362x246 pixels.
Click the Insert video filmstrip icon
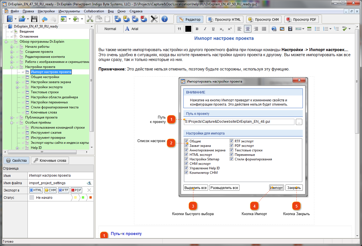(x=290, y=29)
